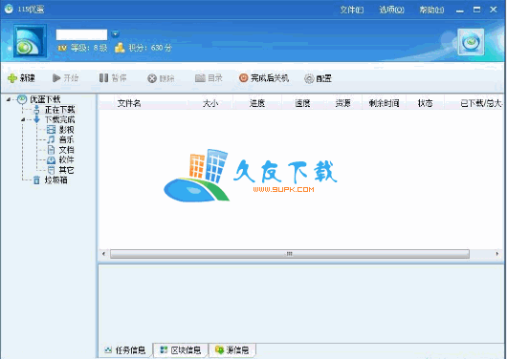This screenshot has height=359, width=507.
Task: Click the 开始 play icon
Action: coord(56,77)
